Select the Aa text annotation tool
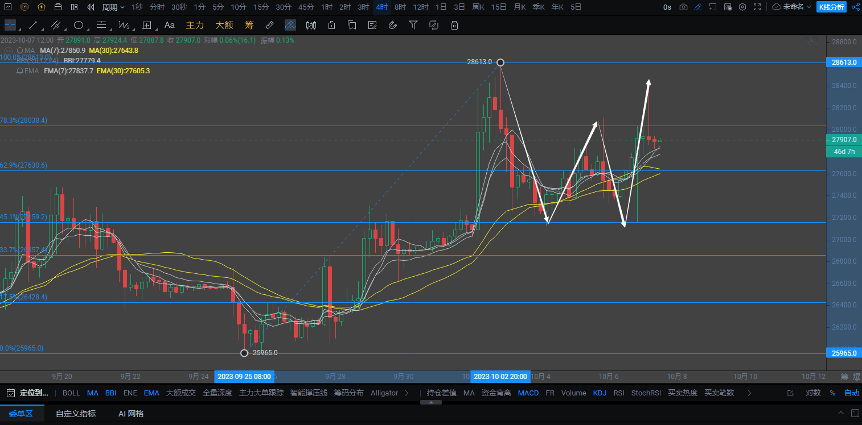This screenshot has height=425, width=862. tap(169, 25)
